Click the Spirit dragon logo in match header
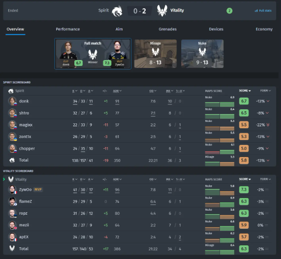 tap(117, 11)
